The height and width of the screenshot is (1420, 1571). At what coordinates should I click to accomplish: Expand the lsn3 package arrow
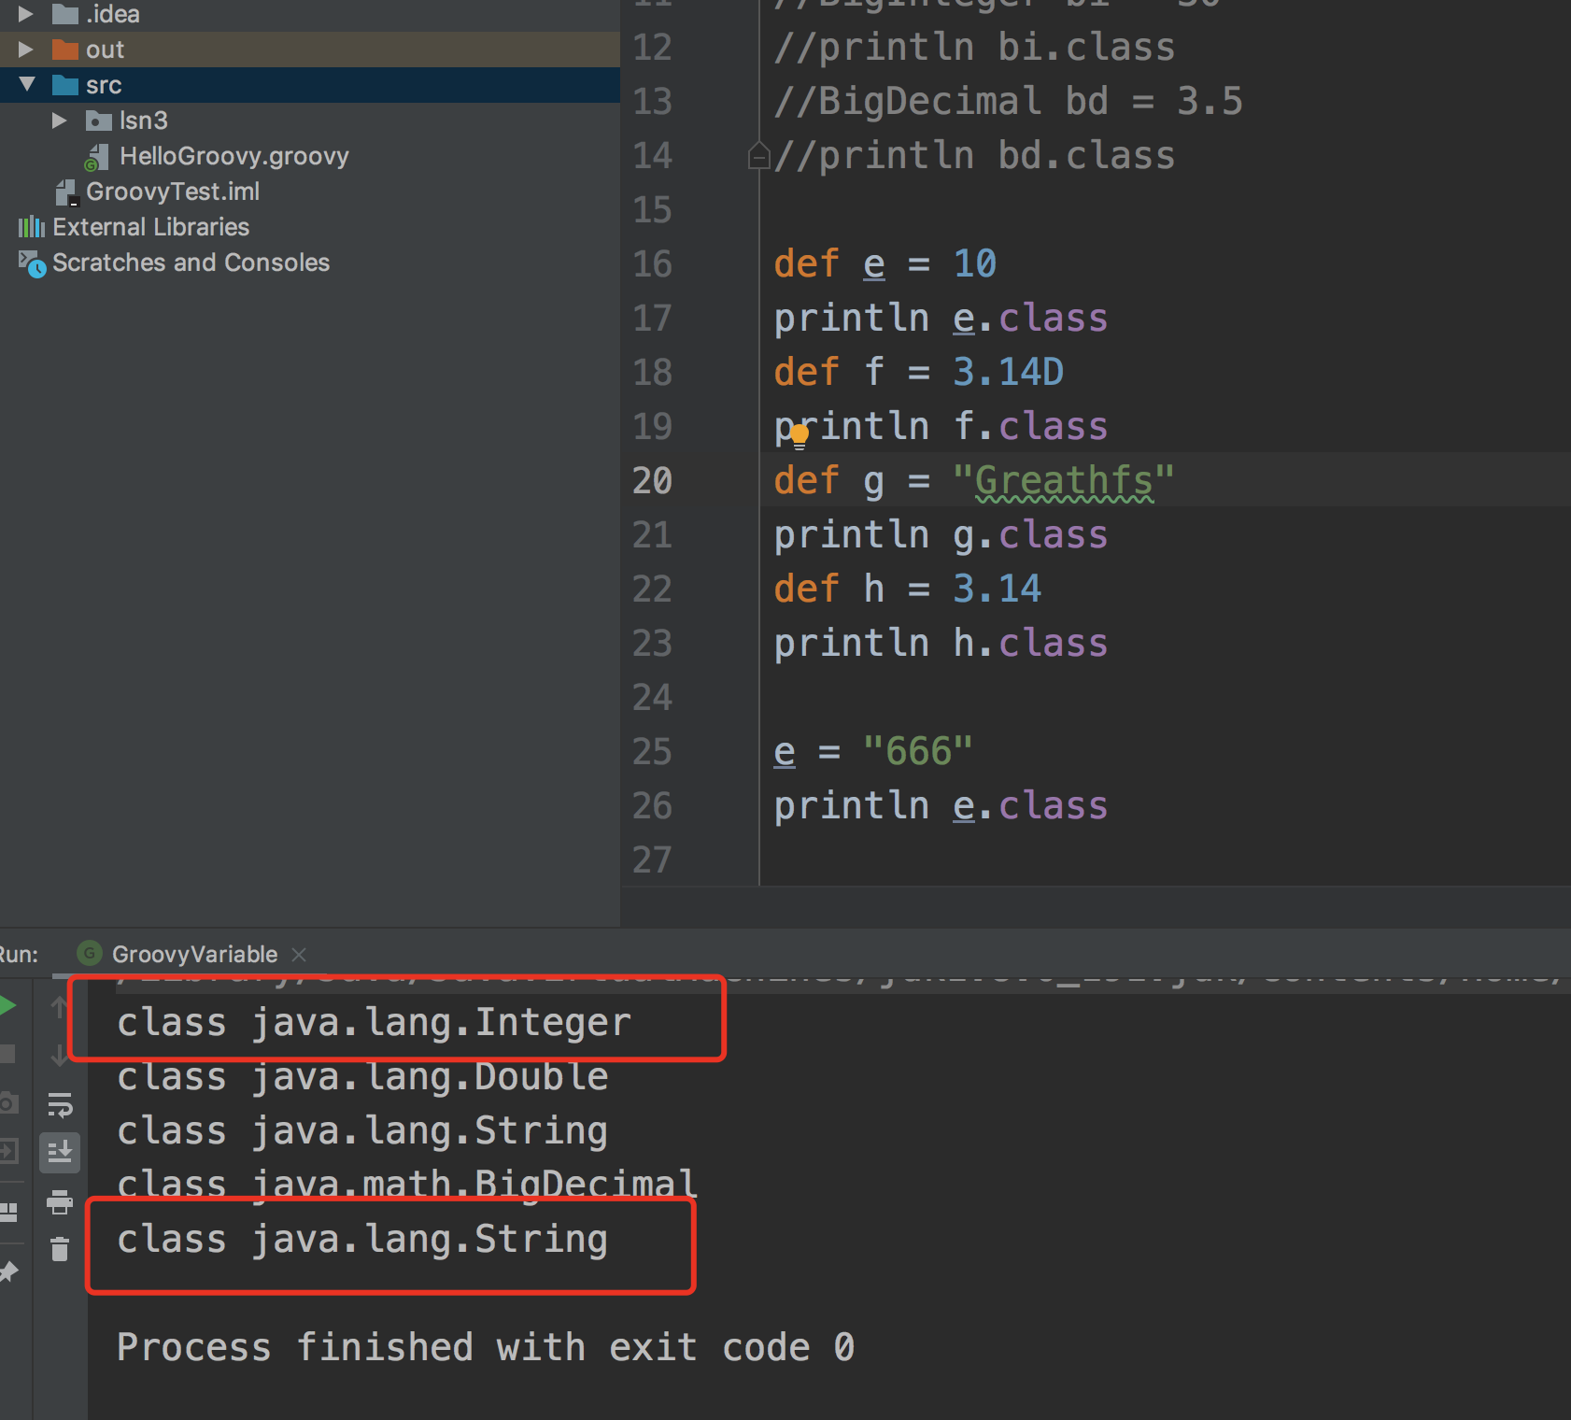click(59, 121)
